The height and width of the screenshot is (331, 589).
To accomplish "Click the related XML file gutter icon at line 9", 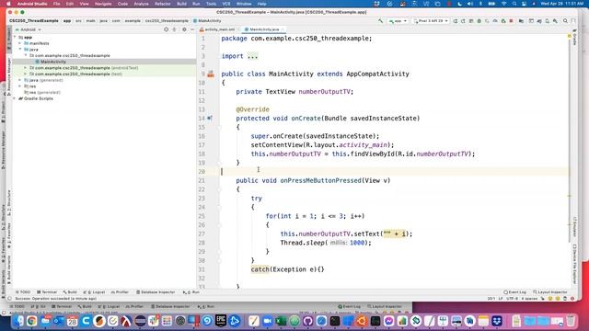I will click(211, 74).
